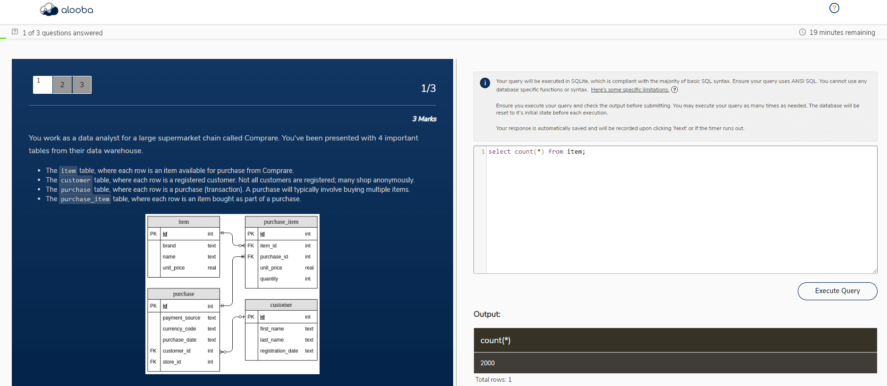The height and width of the screenshot is (386, 887).
Task: Click the database schema diagram image
Action: click(232, 294)
